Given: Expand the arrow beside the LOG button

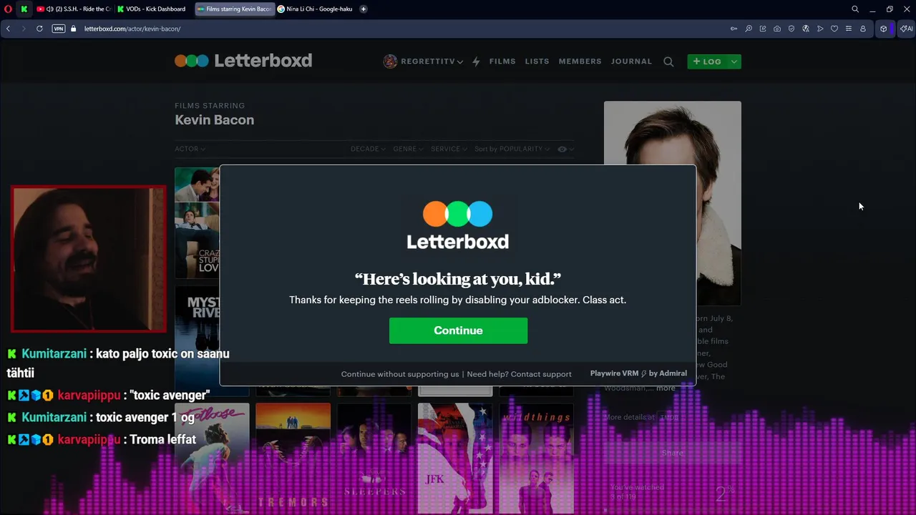Looking at the screenshot, I should [734, 62].
